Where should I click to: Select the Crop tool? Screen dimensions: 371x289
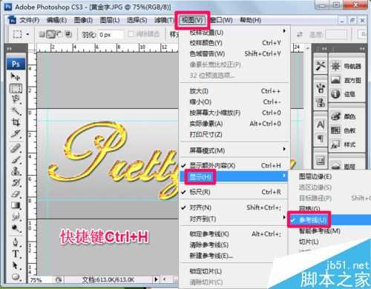pos(16,122)
